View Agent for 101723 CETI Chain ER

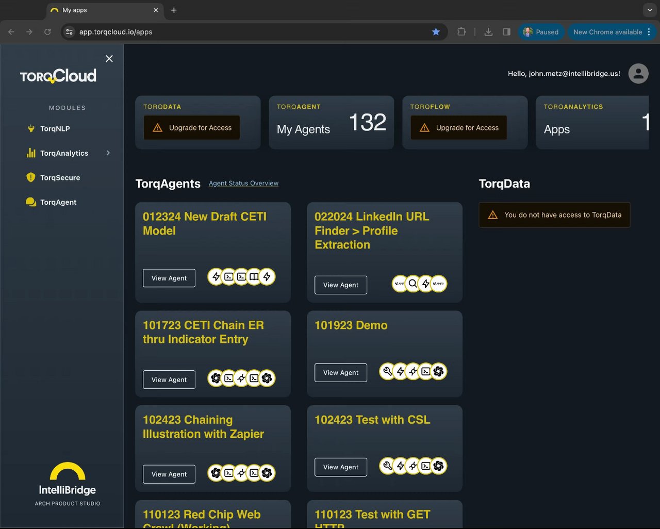[169, 379]
